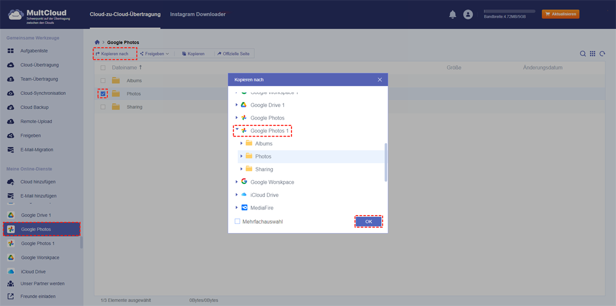
Task: Open E-Mail-Migration in the sidebar
Action: pos(36,150)
